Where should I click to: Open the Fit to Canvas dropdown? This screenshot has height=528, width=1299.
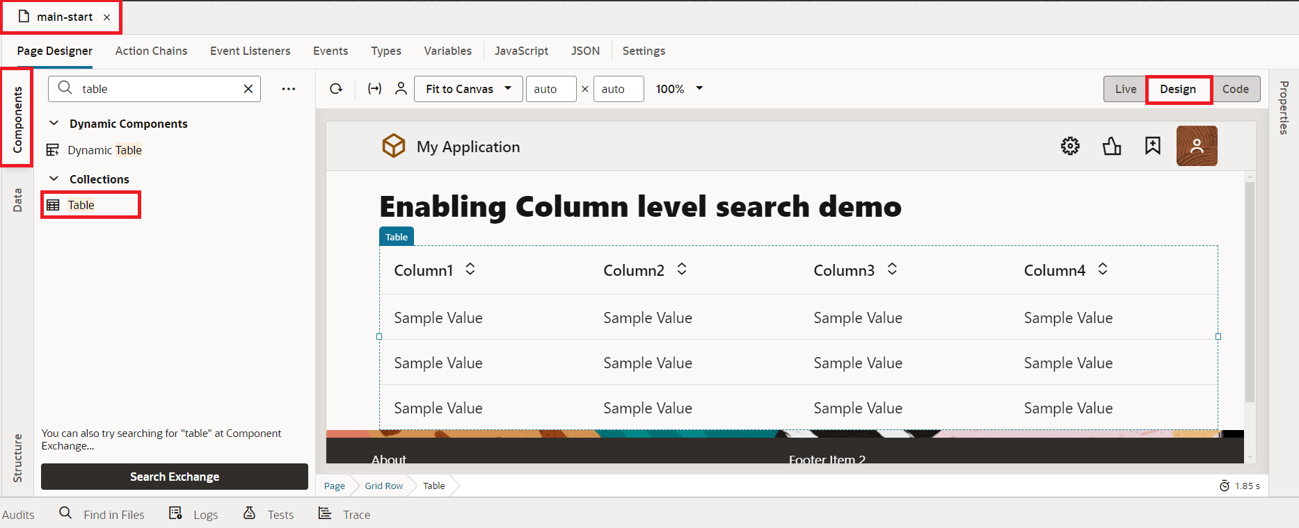(x=468, y=89)
